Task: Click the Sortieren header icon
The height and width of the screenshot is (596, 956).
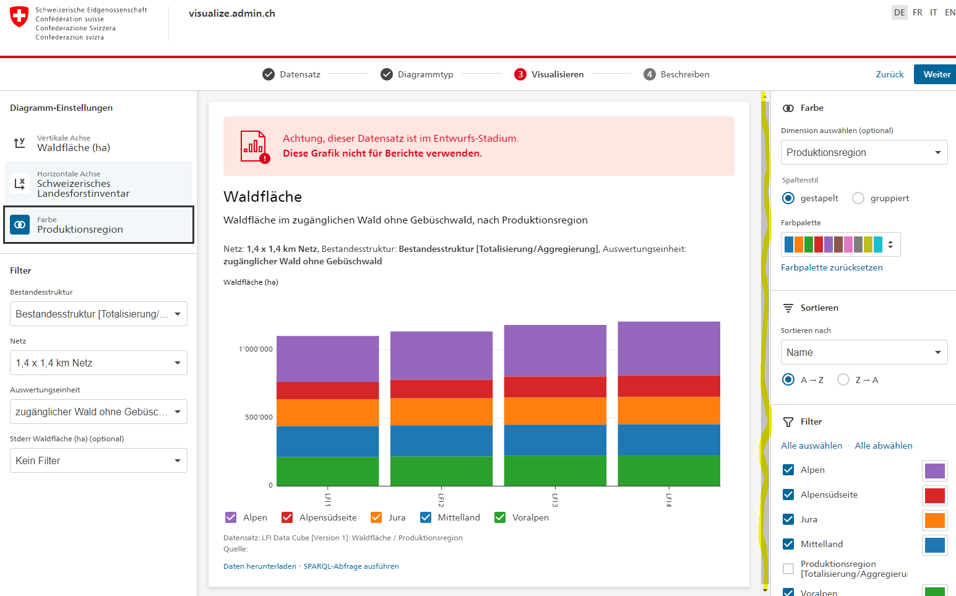Action: [788, 308]
